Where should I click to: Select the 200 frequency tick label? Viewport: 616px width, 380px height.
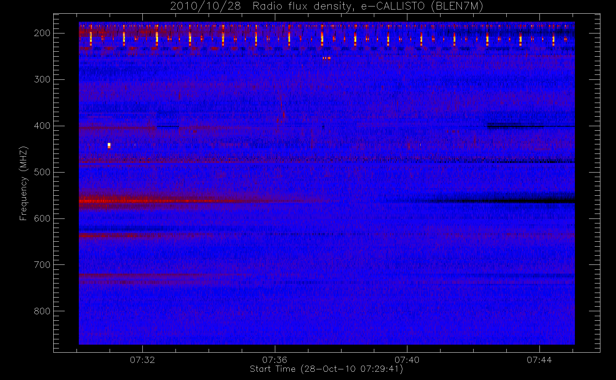(42, 33)
